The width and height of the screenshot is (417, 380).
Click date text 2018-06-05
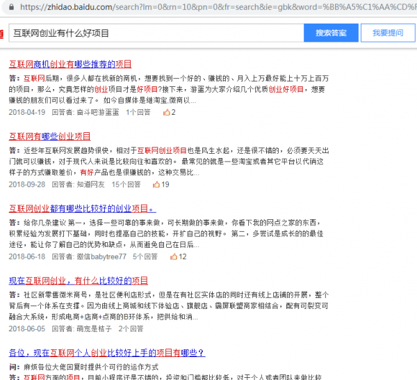(27, 329)
